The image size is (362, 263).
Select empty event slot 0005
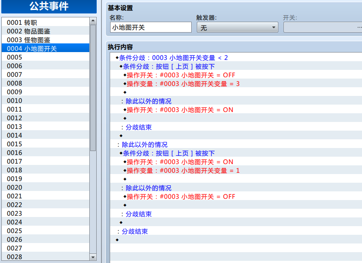[46, 57]
